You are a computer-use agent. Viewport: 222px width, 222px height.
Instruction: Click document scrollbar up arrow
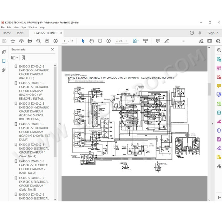209,48
